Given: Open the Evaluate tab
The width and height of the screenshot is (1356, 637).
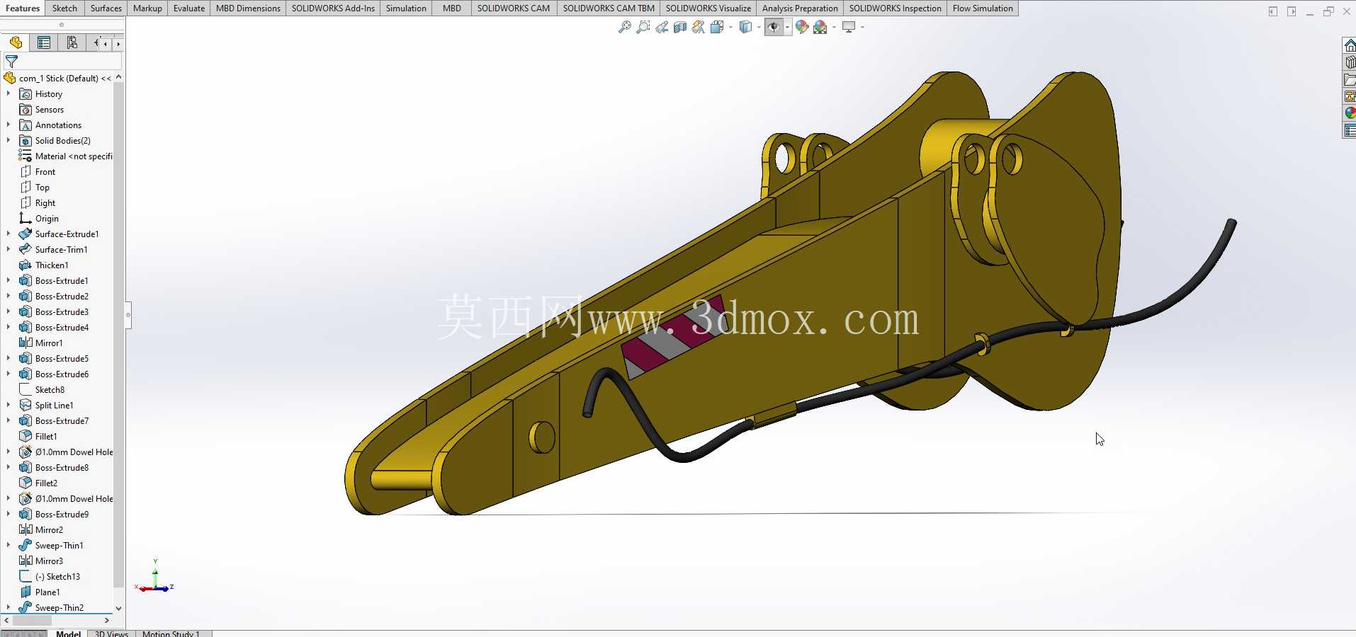Looking at the screenshot, I should tap(189, 8).
